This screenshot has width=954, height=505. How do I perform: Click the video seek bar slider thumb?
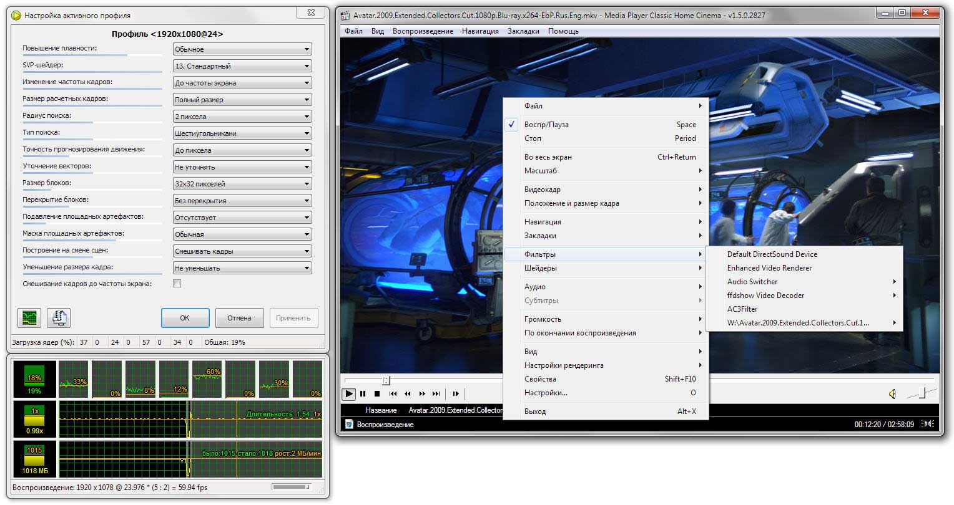tap(386, 380)
